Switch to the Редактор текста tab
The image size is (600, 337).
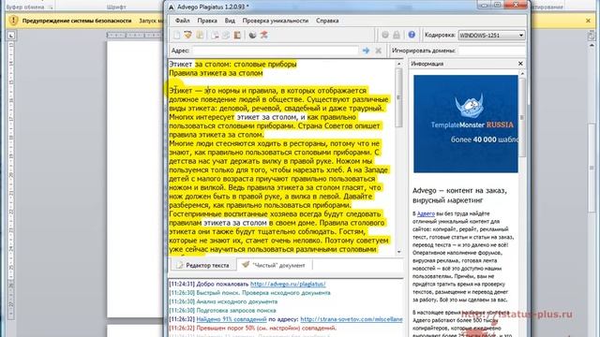(202, 265)
